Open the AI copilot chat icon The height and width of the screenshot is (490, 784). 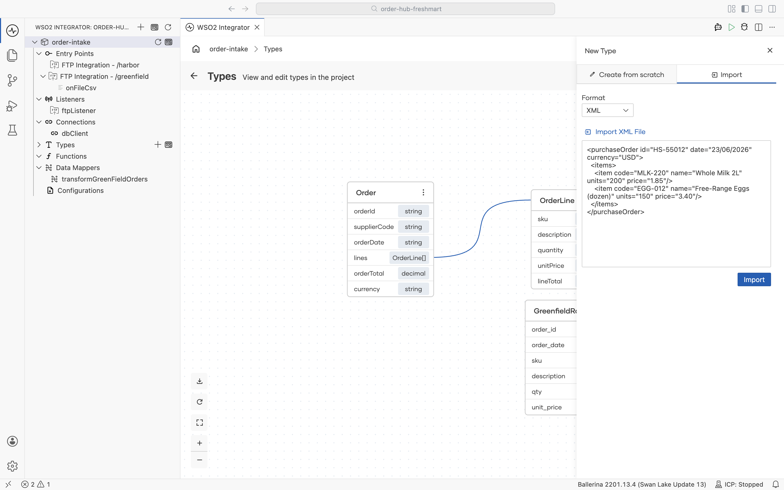[718, 27]
